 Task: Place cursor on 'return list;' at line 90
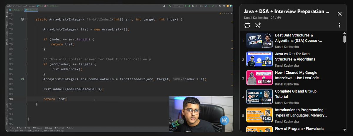55,99
